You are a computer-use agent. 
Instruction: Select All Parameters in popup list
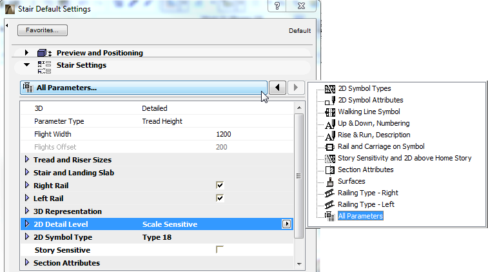[360, 216]
